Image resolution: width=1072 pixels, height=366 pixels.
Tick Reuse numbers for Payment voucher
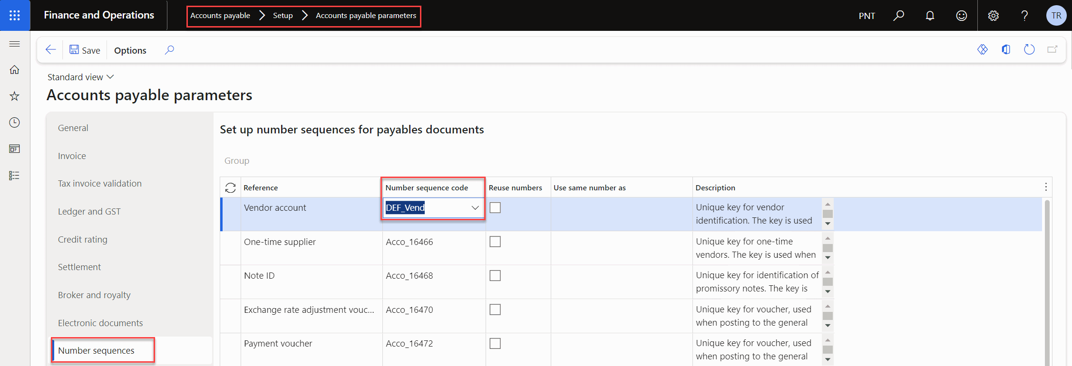495,343
